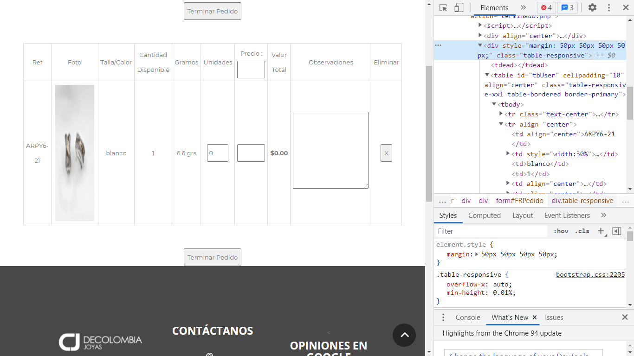The width and height of the screenshot is (634, 356).
Task: Click the Unidades quantity input field
Action: click(x=218, y=153)
